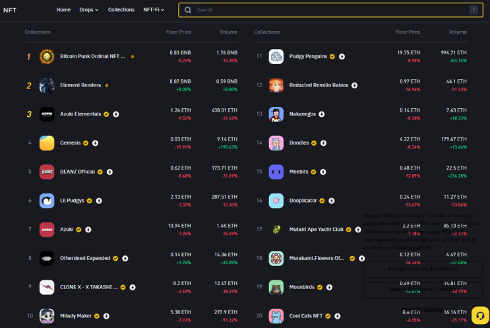Click the Moonbirds collection icon

(276, 287)
